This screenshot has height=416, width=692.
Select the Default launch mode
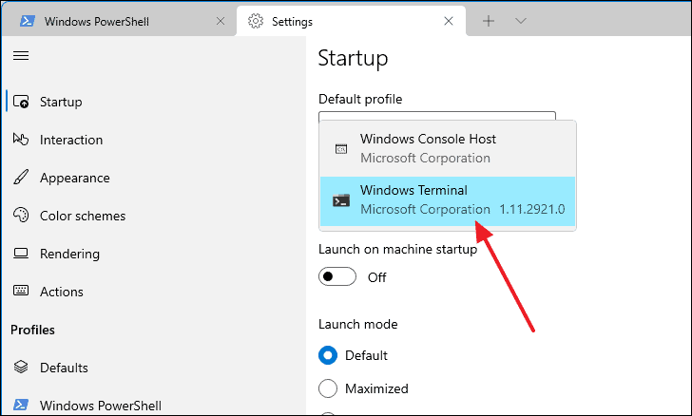[328, 355]
